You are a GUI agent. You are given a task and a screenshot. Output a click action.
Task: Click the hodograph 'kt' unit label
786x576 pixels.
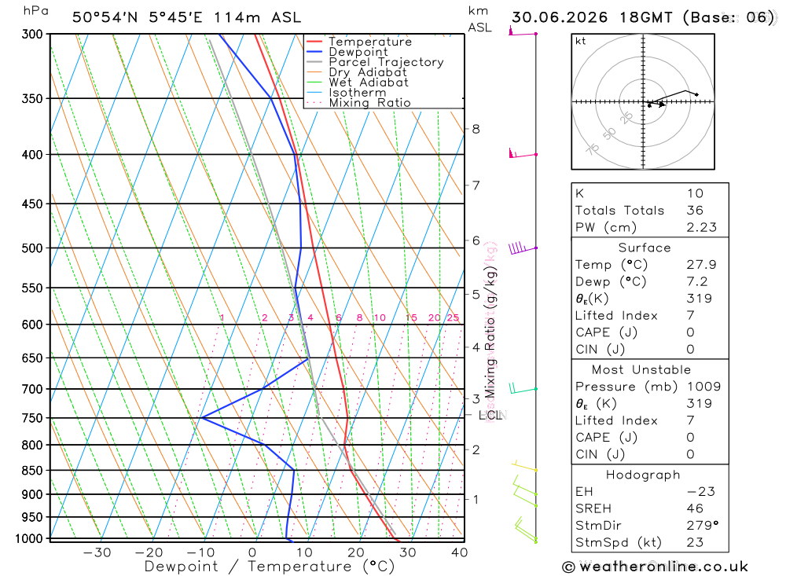581,41
